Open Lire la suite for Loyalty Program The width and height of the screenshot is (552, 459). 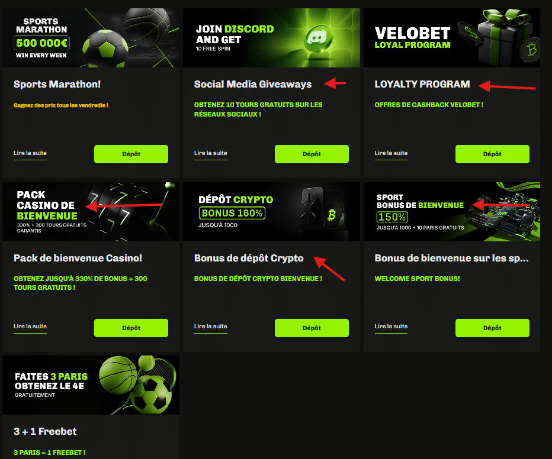pos(391,153)
